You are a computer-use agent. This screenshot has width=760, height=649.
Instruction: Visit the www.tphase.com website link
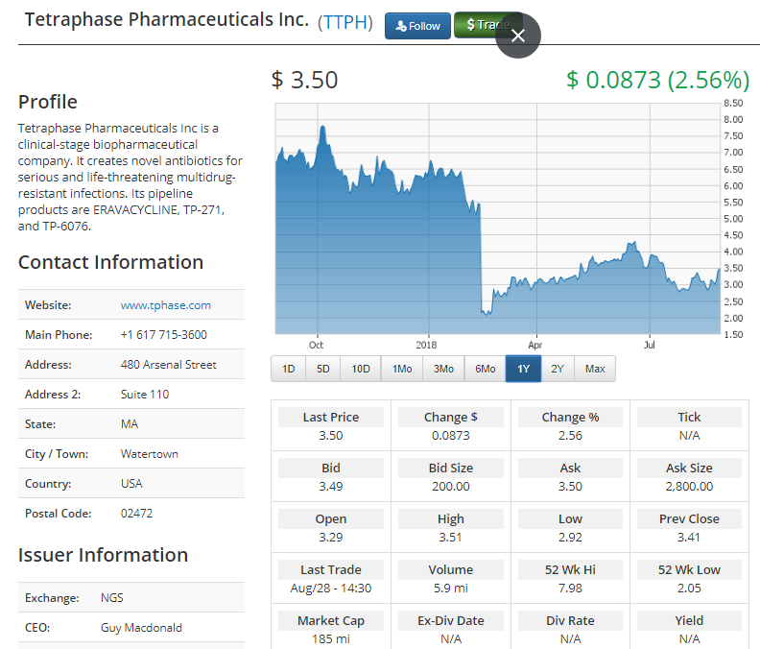(166, 305)
